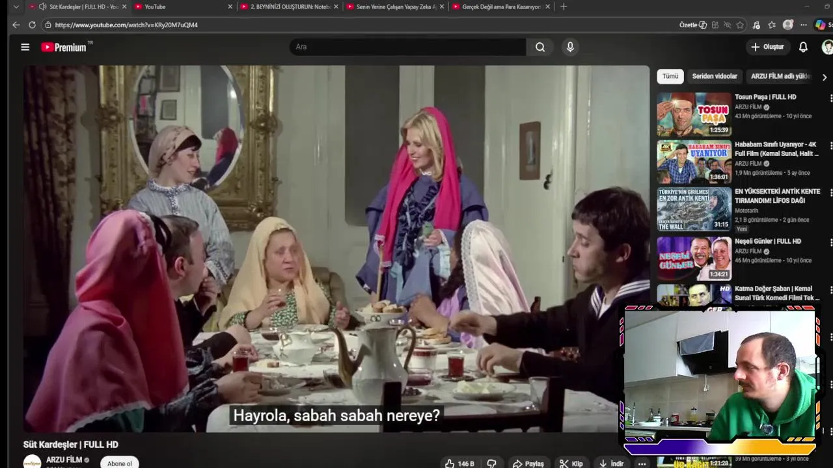Open options for Lifos Dağı video
Viewport: 833px width, 468px height.
[x=830, y=192]
